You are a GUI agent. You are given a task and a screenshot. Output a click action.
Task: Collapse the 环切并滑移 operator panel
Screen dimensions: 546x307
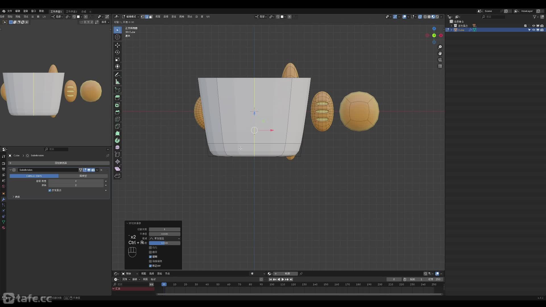click(x=127, y=223)
